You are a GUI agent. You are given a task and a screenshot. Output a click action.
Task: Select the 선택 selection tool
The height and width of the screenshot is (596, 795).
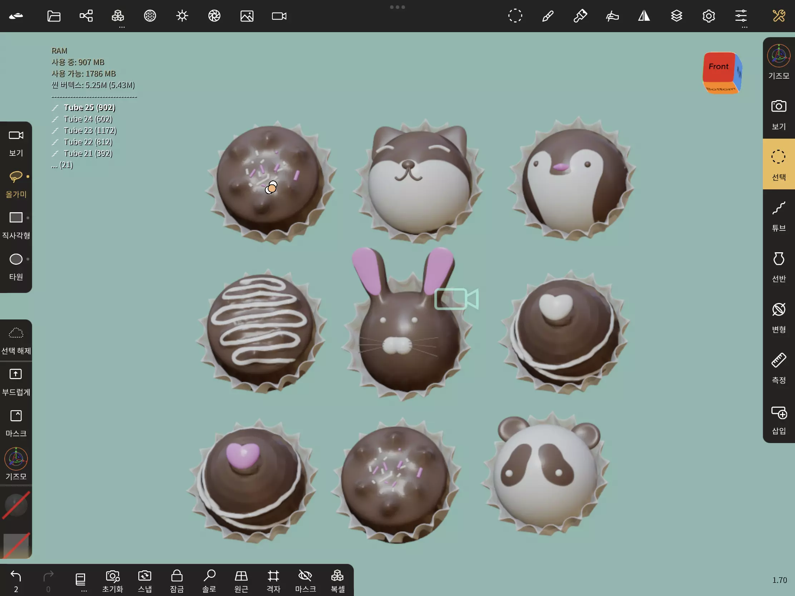tap(779, 164)
